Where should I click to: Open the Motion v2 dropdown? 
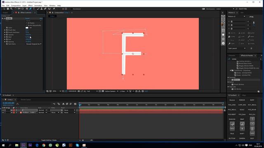point(236,16)
